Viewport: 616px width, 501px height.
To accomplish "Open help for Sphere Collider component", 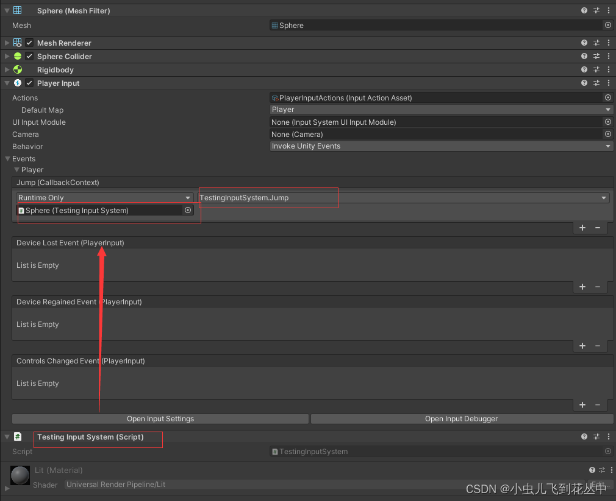I will (584, 56).
